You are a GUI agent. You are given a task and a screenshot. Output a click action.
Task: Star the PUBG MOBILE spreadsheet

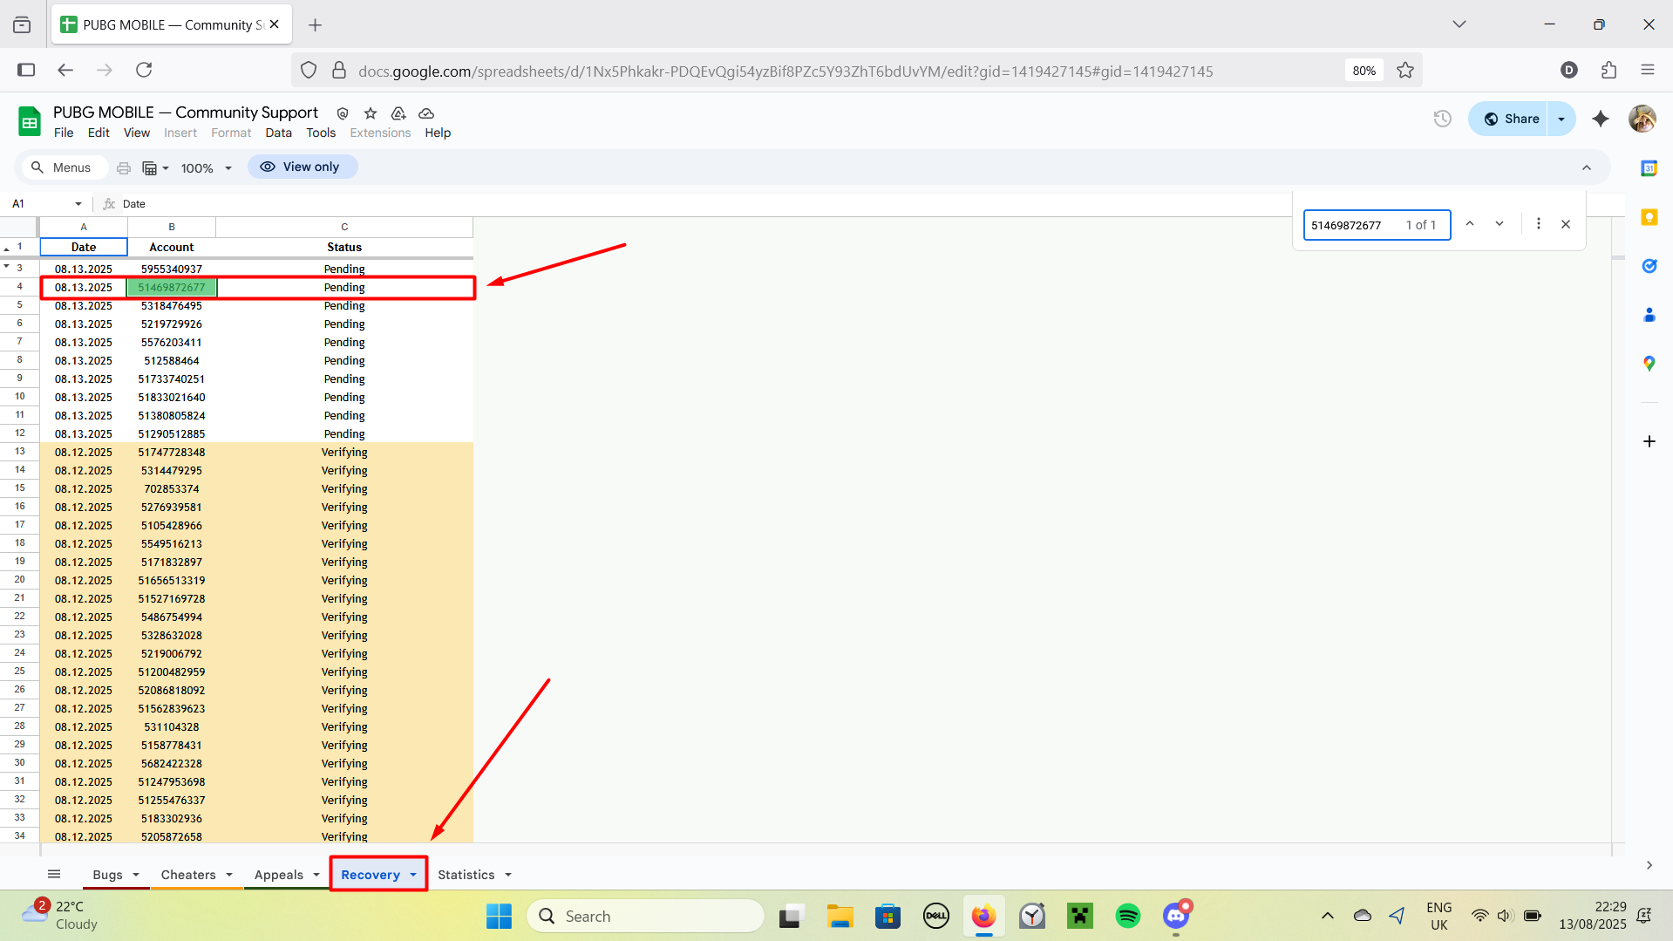371,113
